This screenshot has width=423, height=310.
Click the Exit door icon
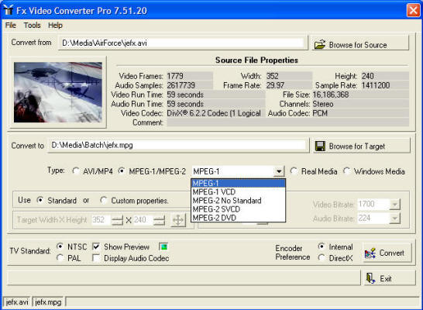coord(370,278)
